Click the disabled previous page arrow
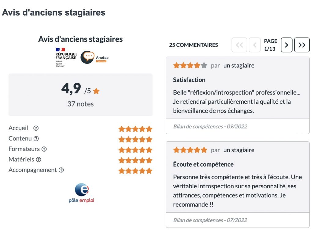The width and height of the screenshot is (313, 231). (255, 45)
